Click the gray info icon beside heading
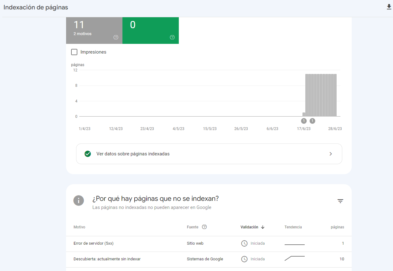The image size is (393, 271). 79,201
